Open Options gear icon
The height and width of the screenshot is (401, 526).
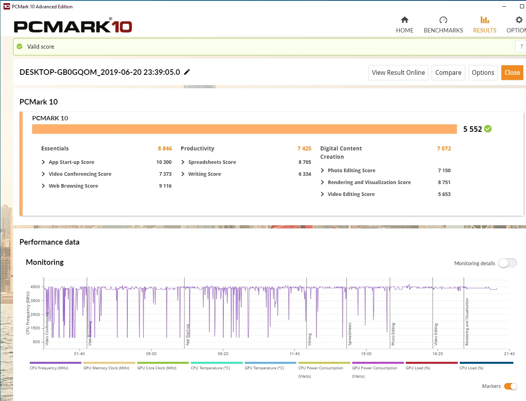click(519, 20)
